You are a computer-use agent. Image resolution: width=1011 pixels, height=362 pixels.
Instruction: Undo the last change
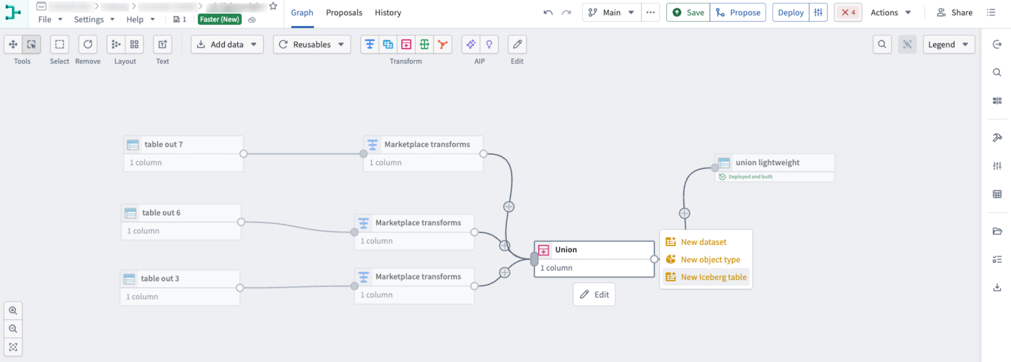coord(548,12)
